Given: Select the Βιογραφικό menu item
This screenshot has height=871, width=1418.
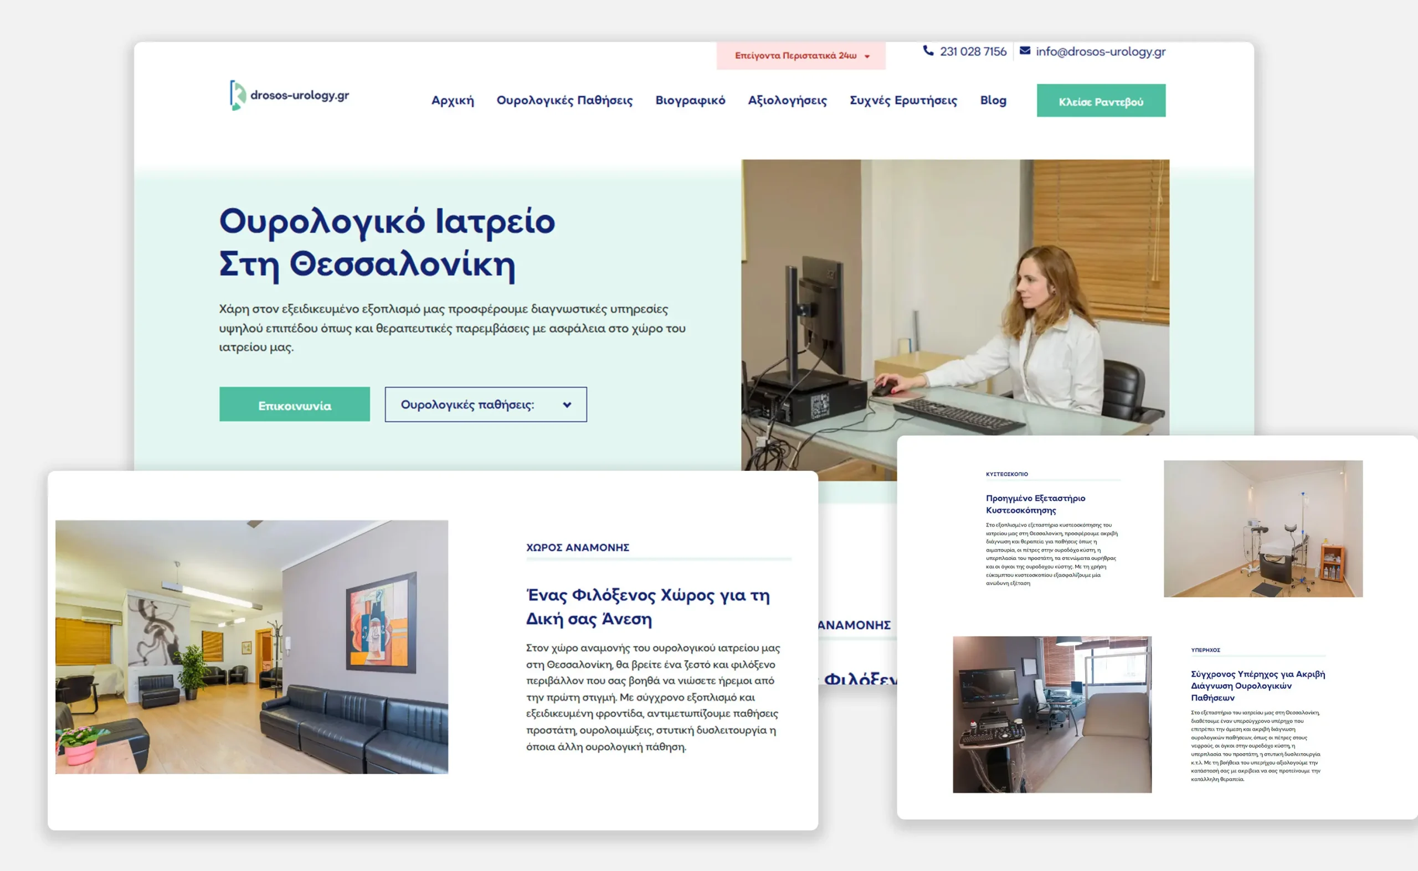Looking at the screenshot, I should click(690, 101).
